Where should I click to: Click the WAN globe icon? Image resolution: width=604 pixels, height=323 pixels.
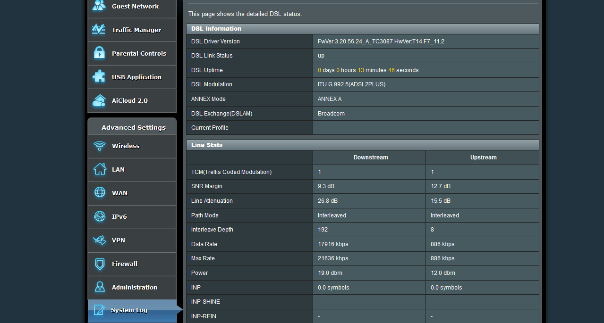(100, 193)
